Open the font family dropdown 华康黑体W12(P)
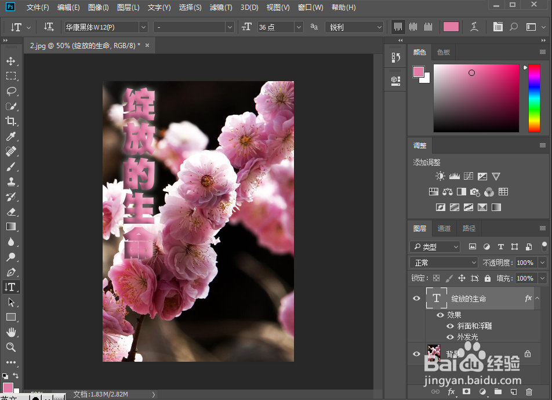552x400 pixels. [x=143, y=27]
